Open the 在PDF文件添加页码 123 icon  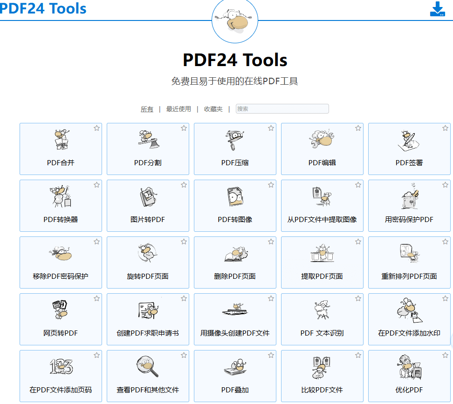click(x=61, y=366)
